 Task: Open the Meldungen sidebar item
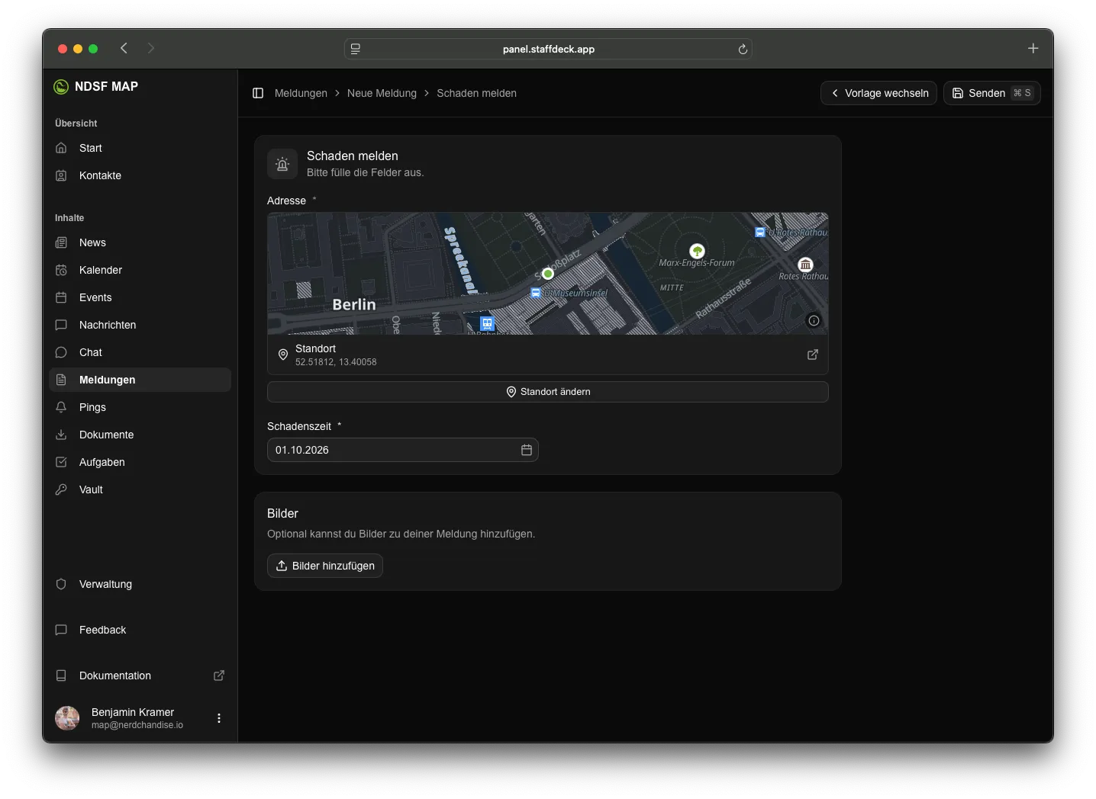point(140,380)
